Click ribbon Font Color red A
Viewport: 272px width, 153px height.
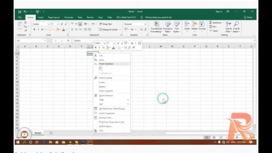[x=63, y=30]
